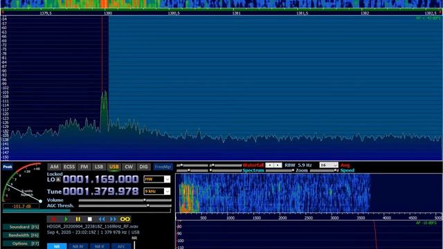Rewind the recording with the blue back arrows
This screenshot has width=443, height=249.
click(102, 219)
